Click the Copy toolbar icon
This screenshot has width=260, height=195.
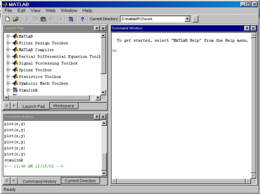coord(35,19)
